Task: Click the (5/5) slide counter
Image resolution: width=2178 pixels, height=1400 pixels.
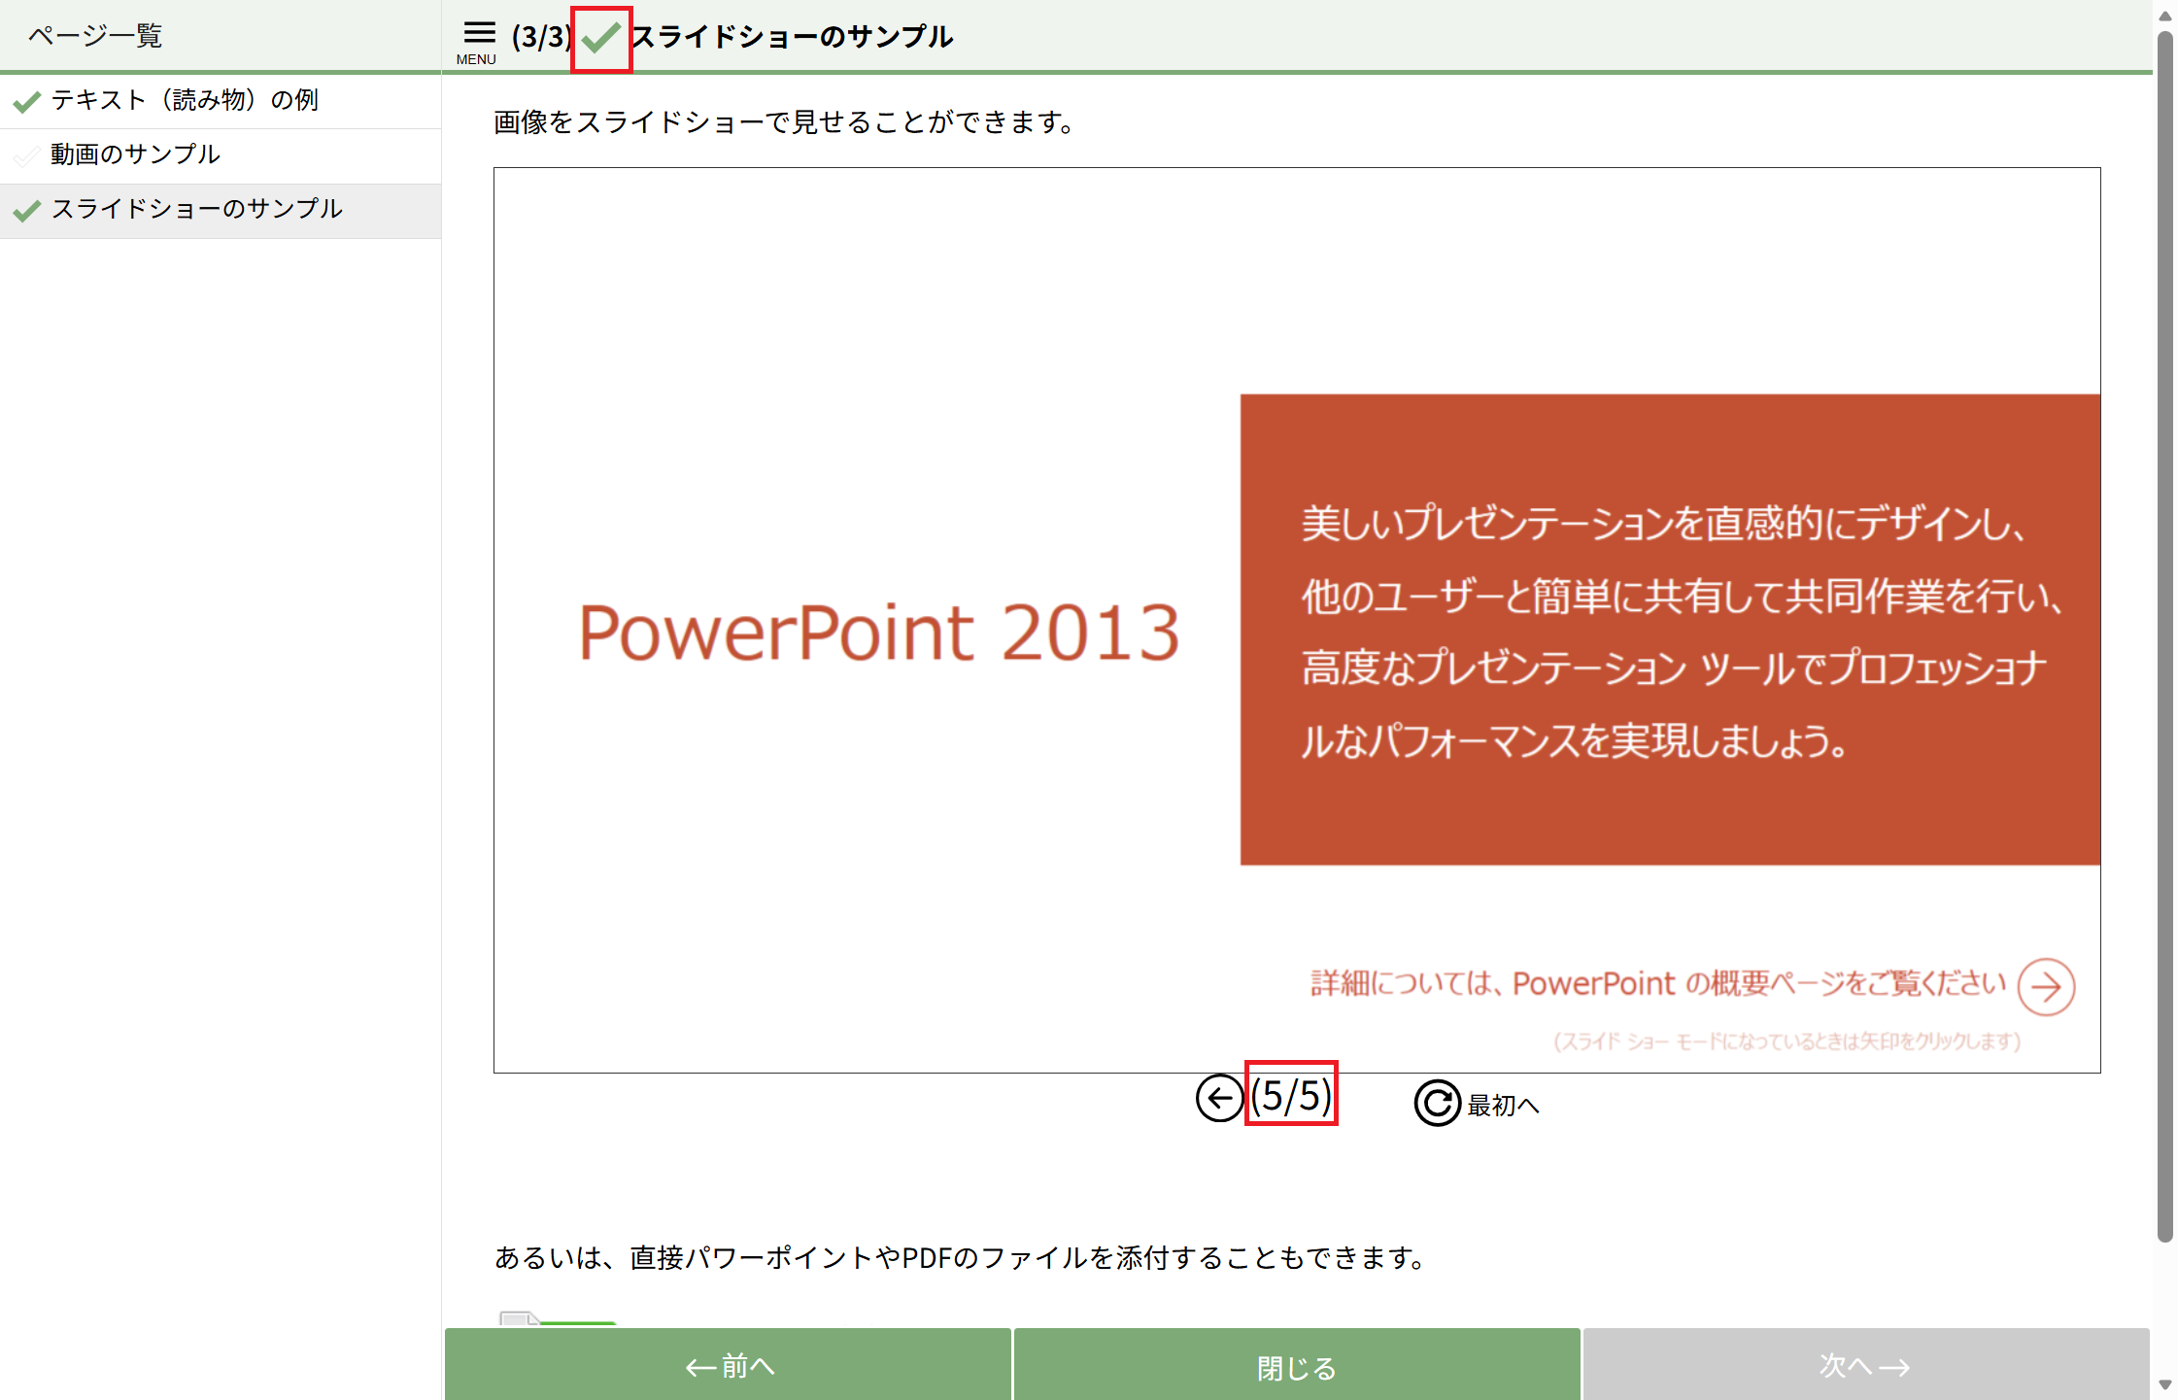Action: click(x=1291, y=1095)
